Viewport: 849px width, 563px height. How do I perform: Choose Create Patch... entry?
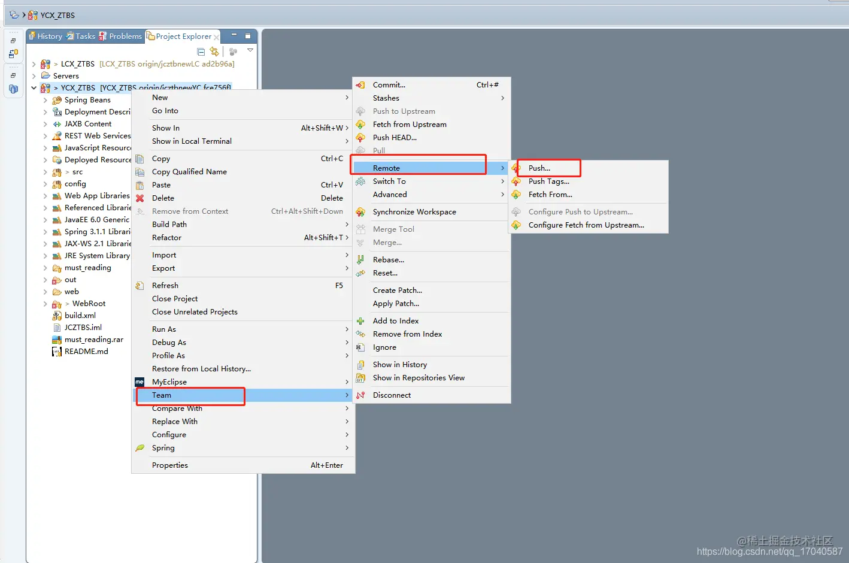(432, 290)
